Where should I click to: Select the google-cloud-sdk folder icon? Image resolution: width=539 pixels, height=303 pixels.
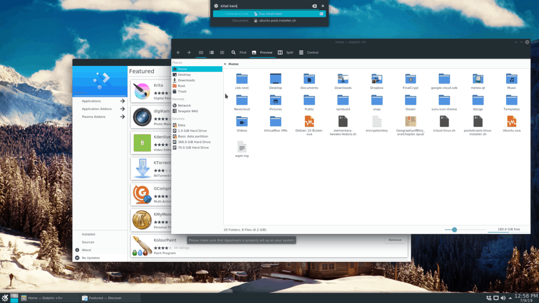click(x=444, y=79)
